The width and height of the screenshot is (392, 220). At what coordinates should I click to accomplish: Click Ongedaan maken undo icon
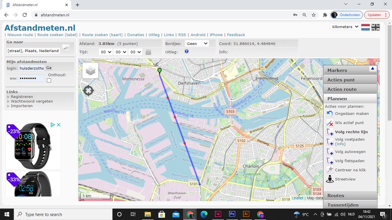pyautogui.click(x=330, y=114)
